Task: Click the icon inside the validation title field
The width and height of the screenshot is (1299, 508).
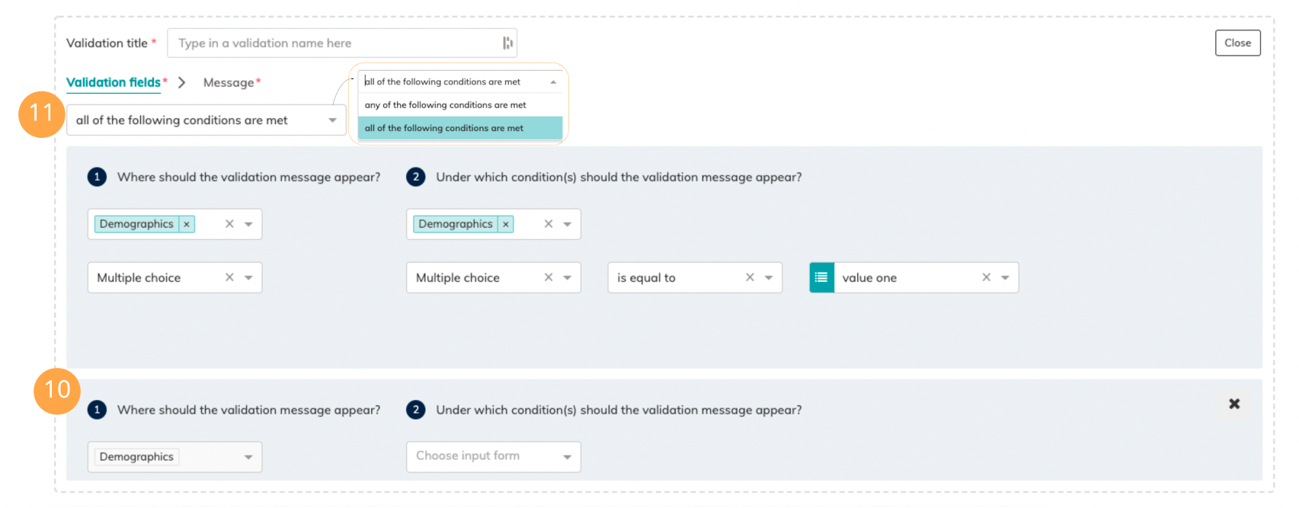Action: coord(507,43)
